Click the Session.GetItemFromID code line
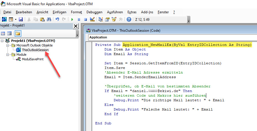The image size is (257, 131). (163, 63)
